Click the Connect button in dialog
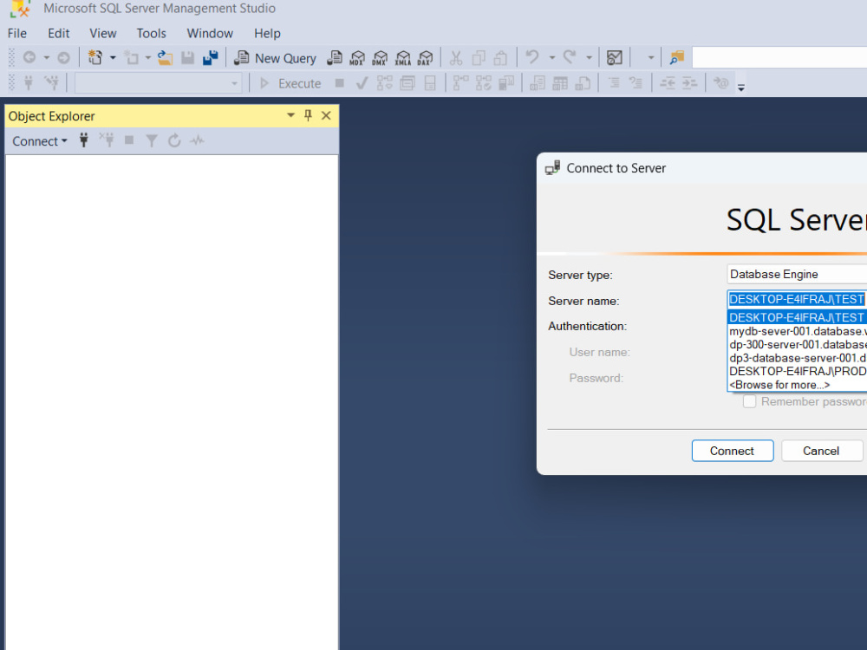The width and height of the screenshot is (867, 650). pyautogui.click(x=732, y=451)
